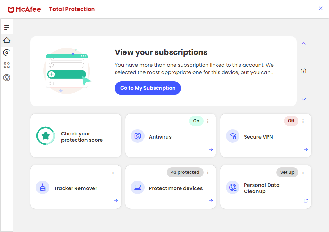Viewport: 329px width, 232px height.
Task: Click the Secure VPN Off status badge
Action: [x=291, y=121]
